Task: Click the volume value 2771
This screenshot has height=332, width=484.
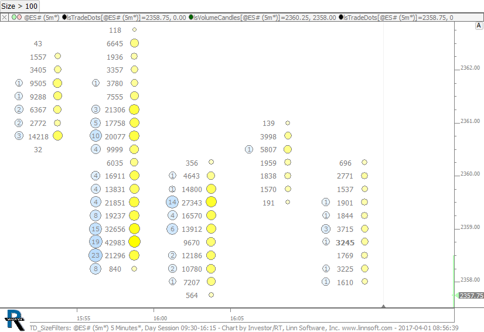Action: [345, 176]
